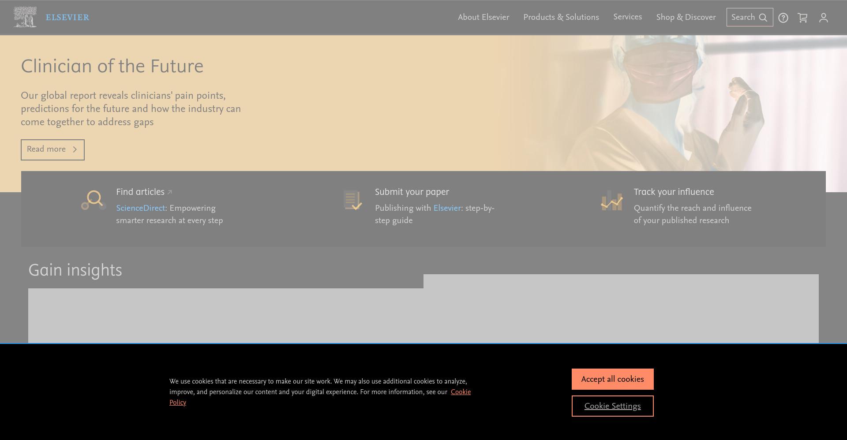Click the chevron arrow in Read more
Image resolution: width=847 pixels, height=440 pixels.
[x=75, y=149]
